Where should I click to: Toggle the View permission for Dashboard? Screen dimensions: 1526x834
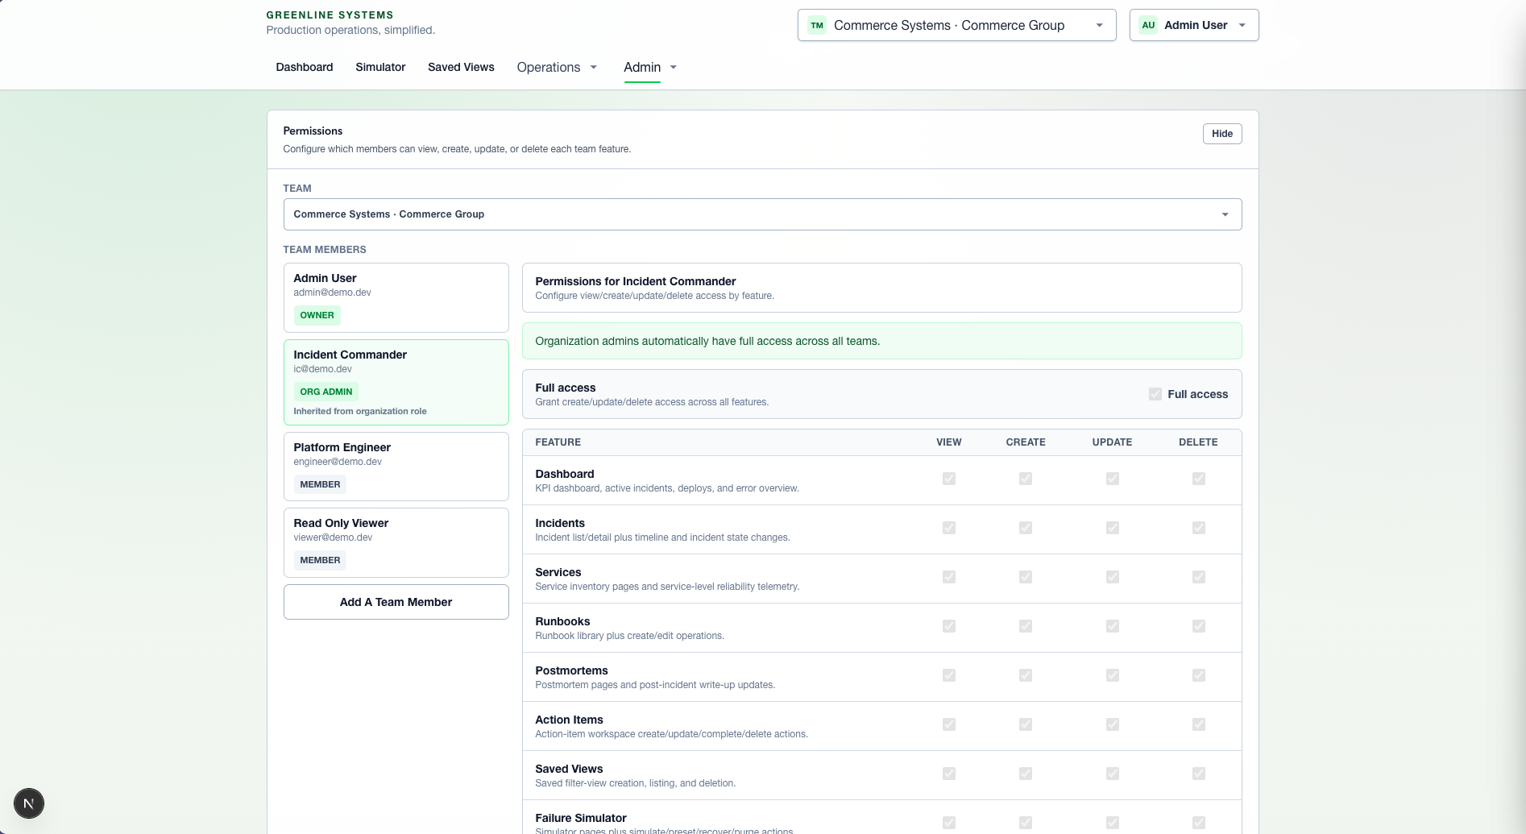pyautogui.click(x=948, y=479)
